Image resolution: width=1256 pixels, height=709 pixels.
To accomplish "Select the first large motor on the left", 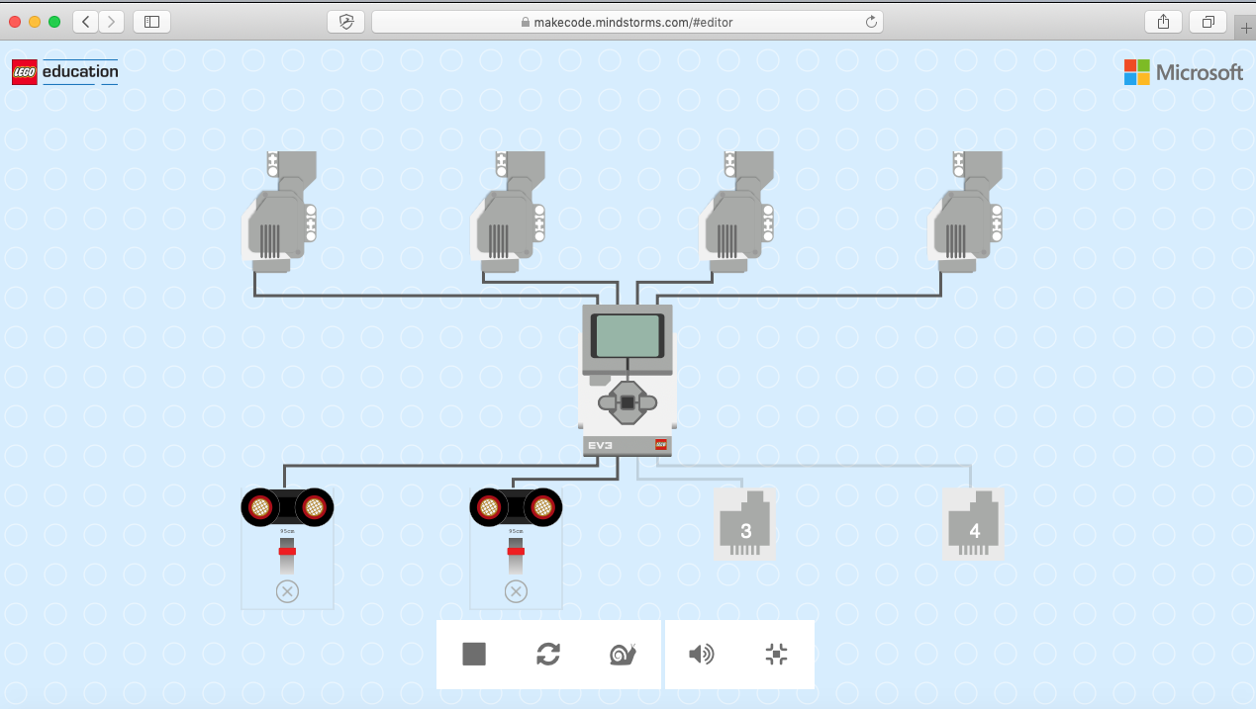I will coord(280,211).
